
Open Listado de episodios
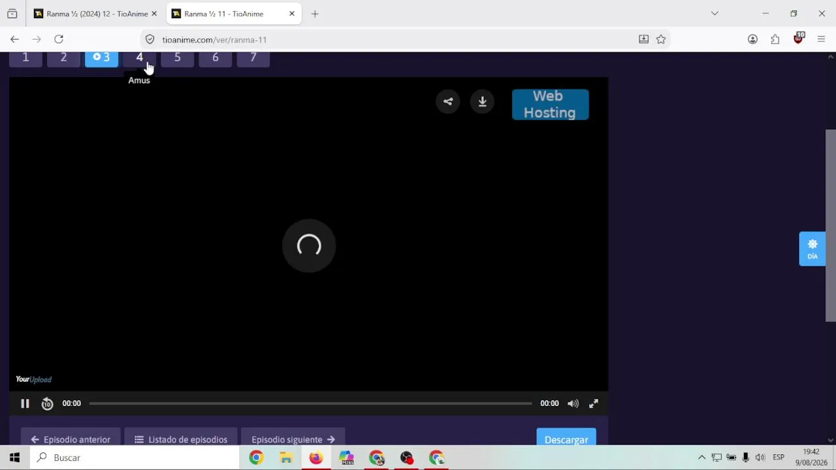181,439
